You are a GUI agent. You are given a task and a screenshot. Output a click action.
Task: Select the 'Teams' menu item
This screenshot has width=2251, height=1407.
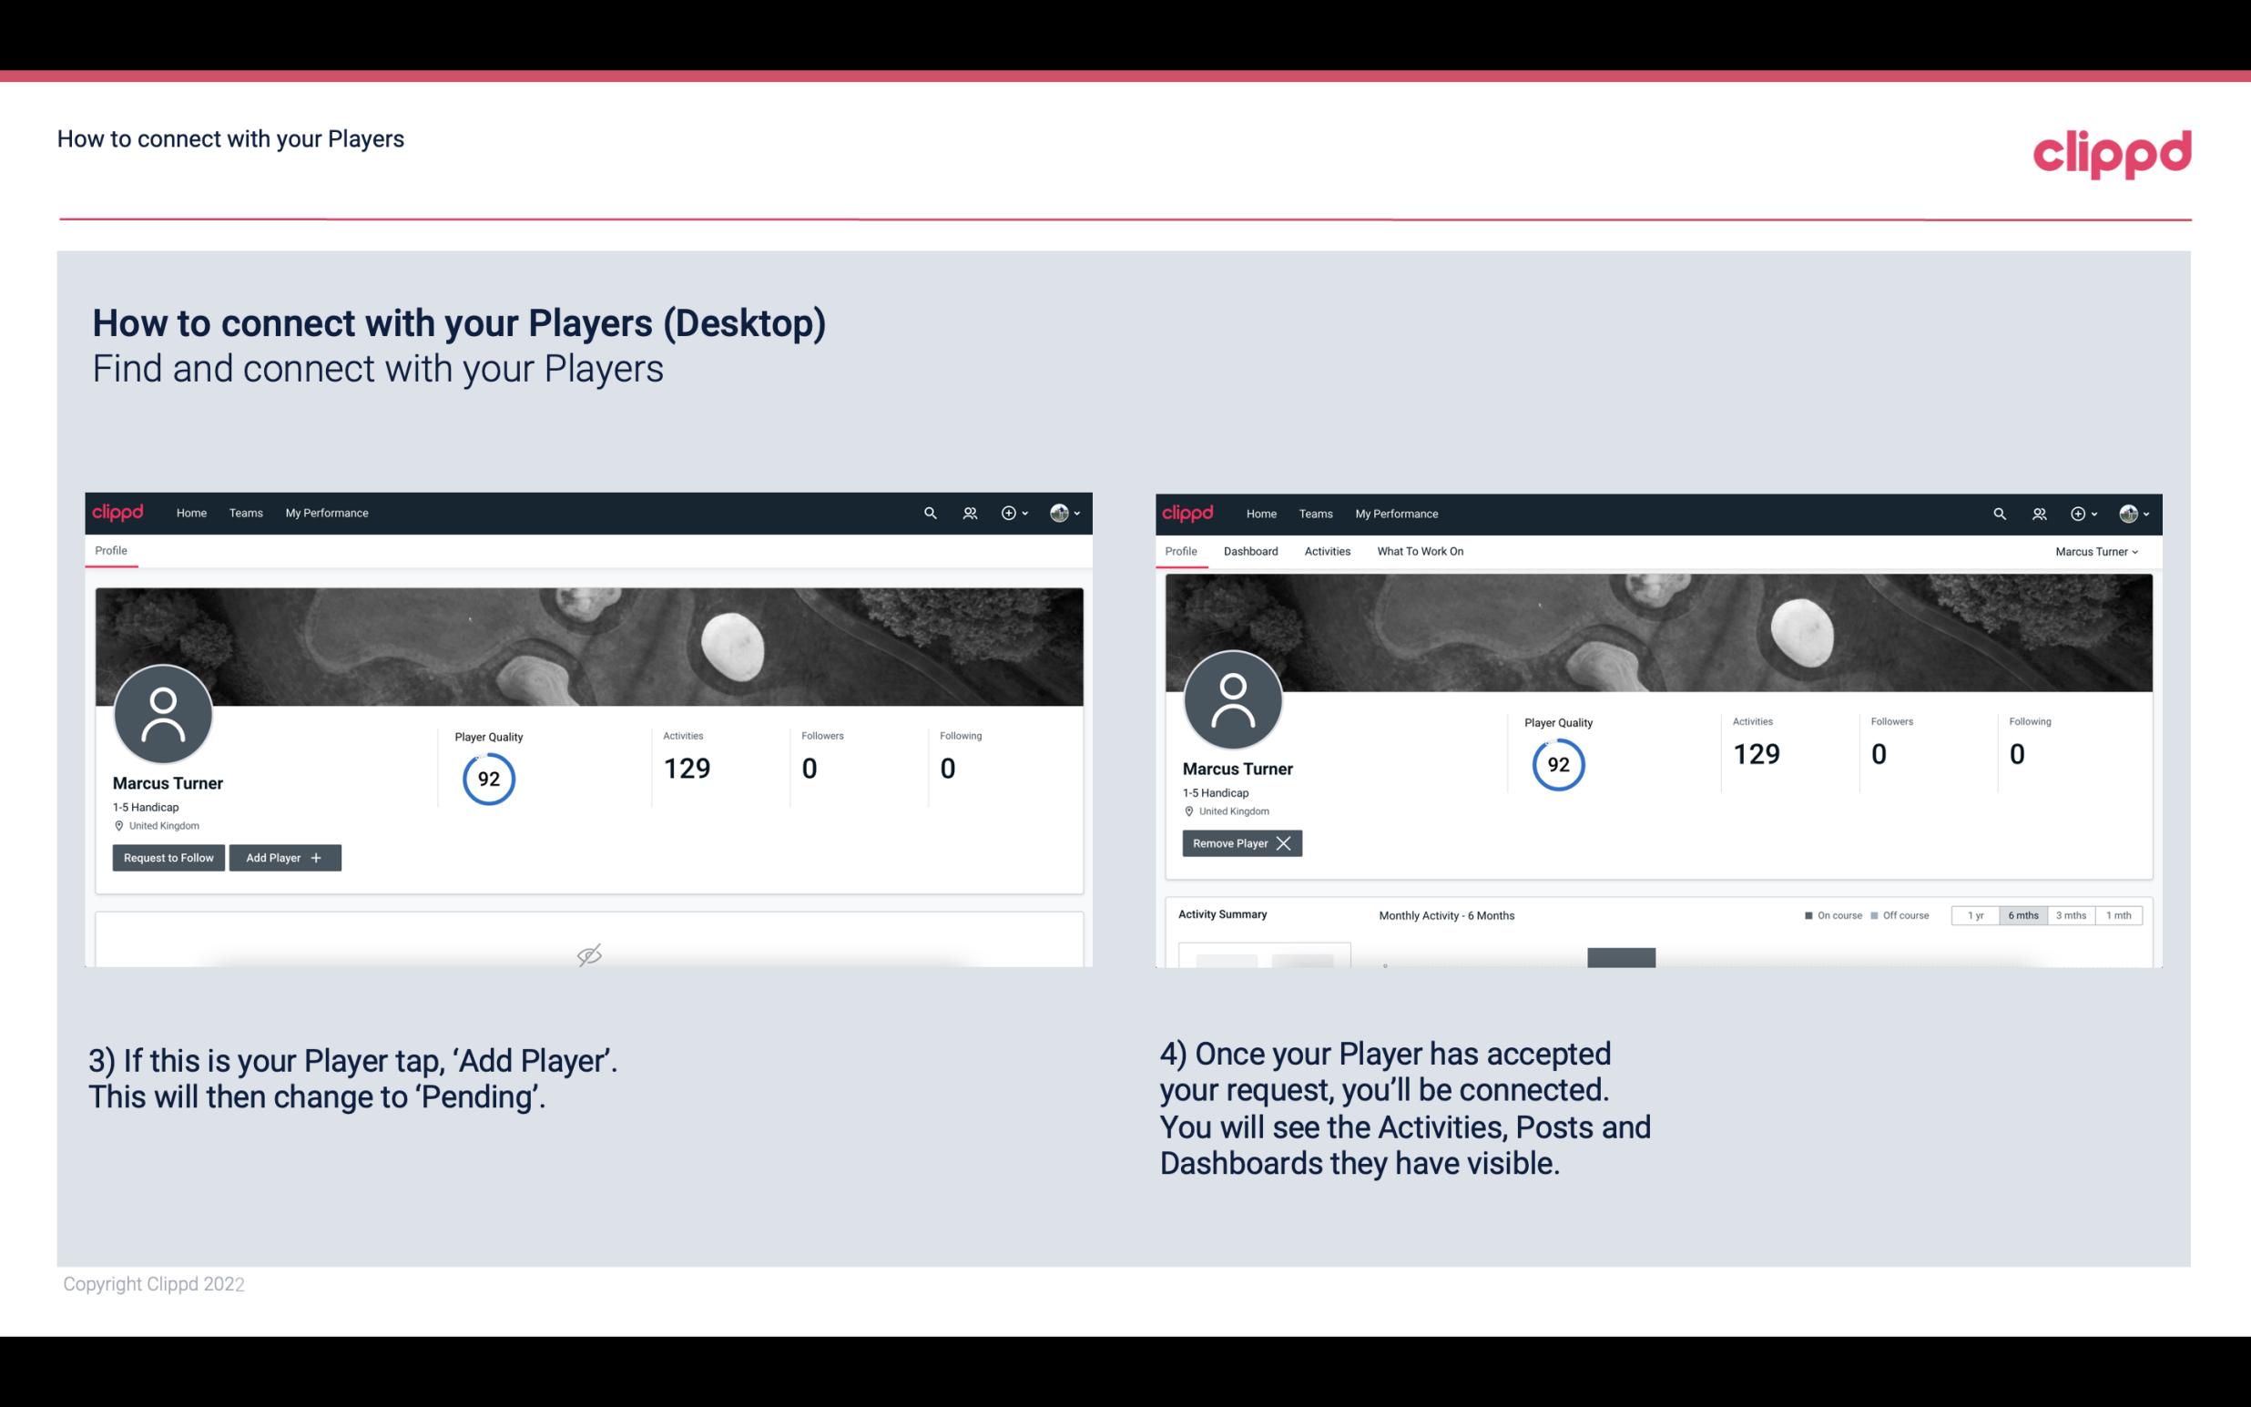tap(245, 512)
